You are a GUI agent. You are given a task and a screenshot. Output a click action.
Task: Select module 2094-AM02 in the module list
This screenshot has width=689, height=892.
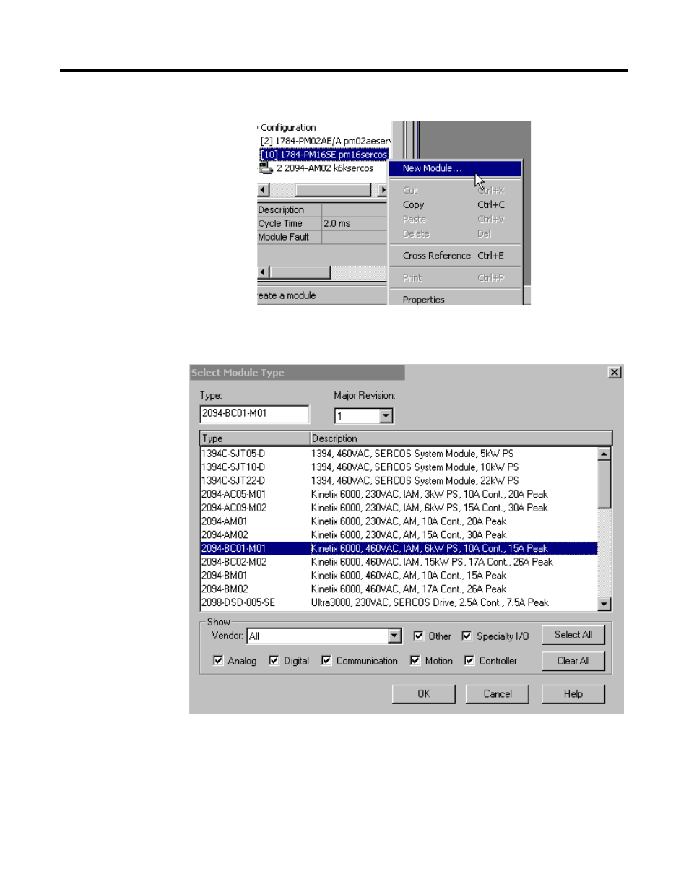point(399,535)
